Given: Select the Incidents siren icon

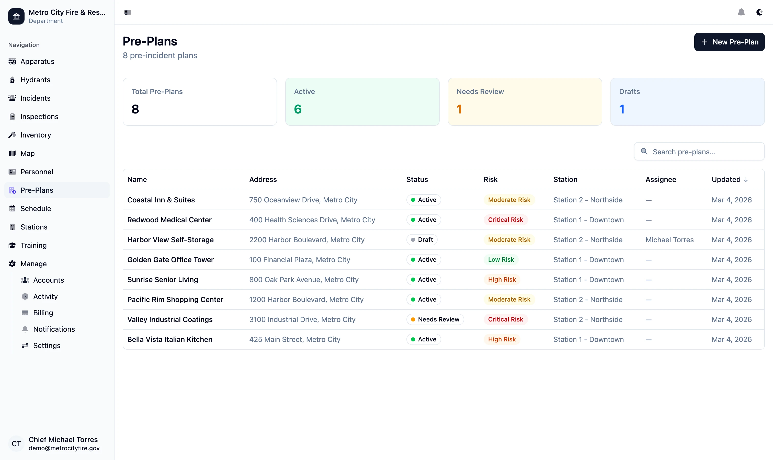Looking at the screenshot, I should click(x=13, y=98).
